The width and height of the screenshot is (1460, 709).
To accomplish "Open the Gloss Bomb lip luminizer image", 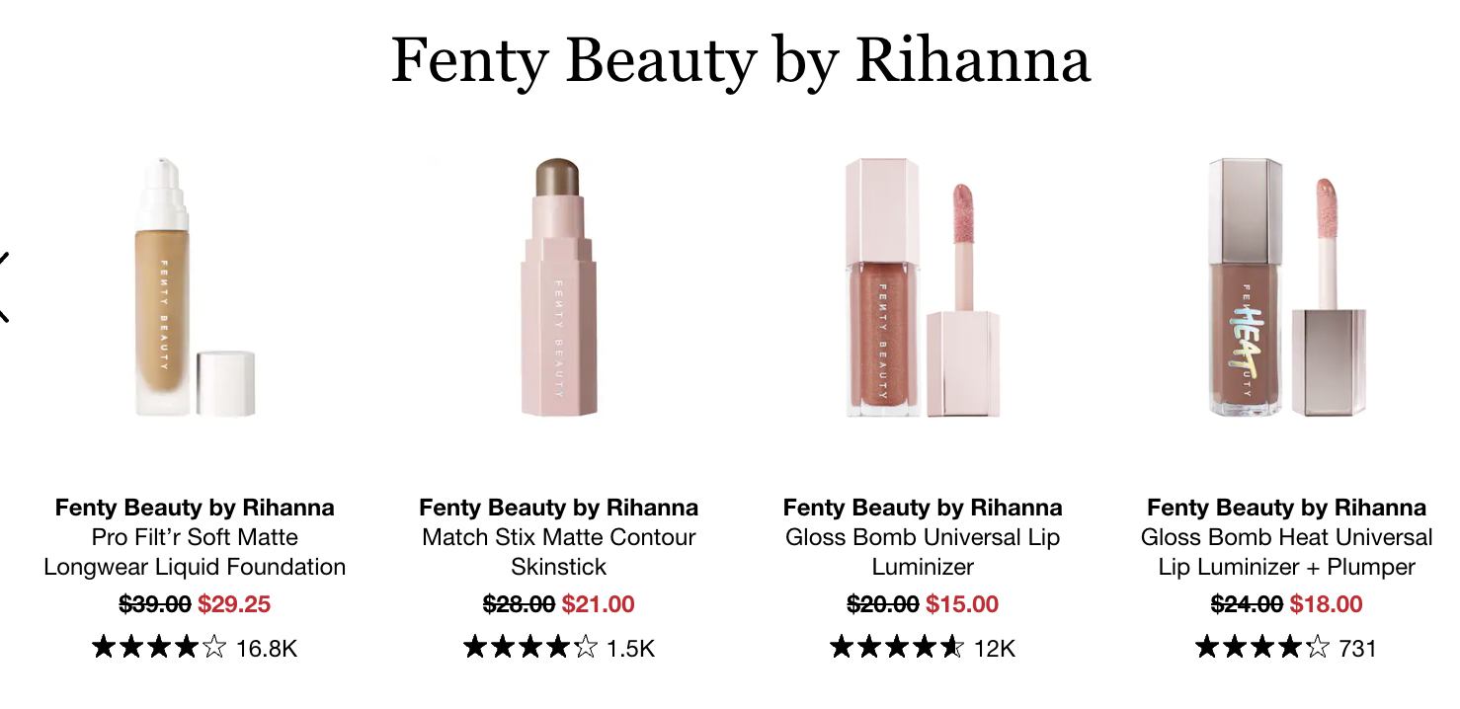I will (x=923, y=287).
